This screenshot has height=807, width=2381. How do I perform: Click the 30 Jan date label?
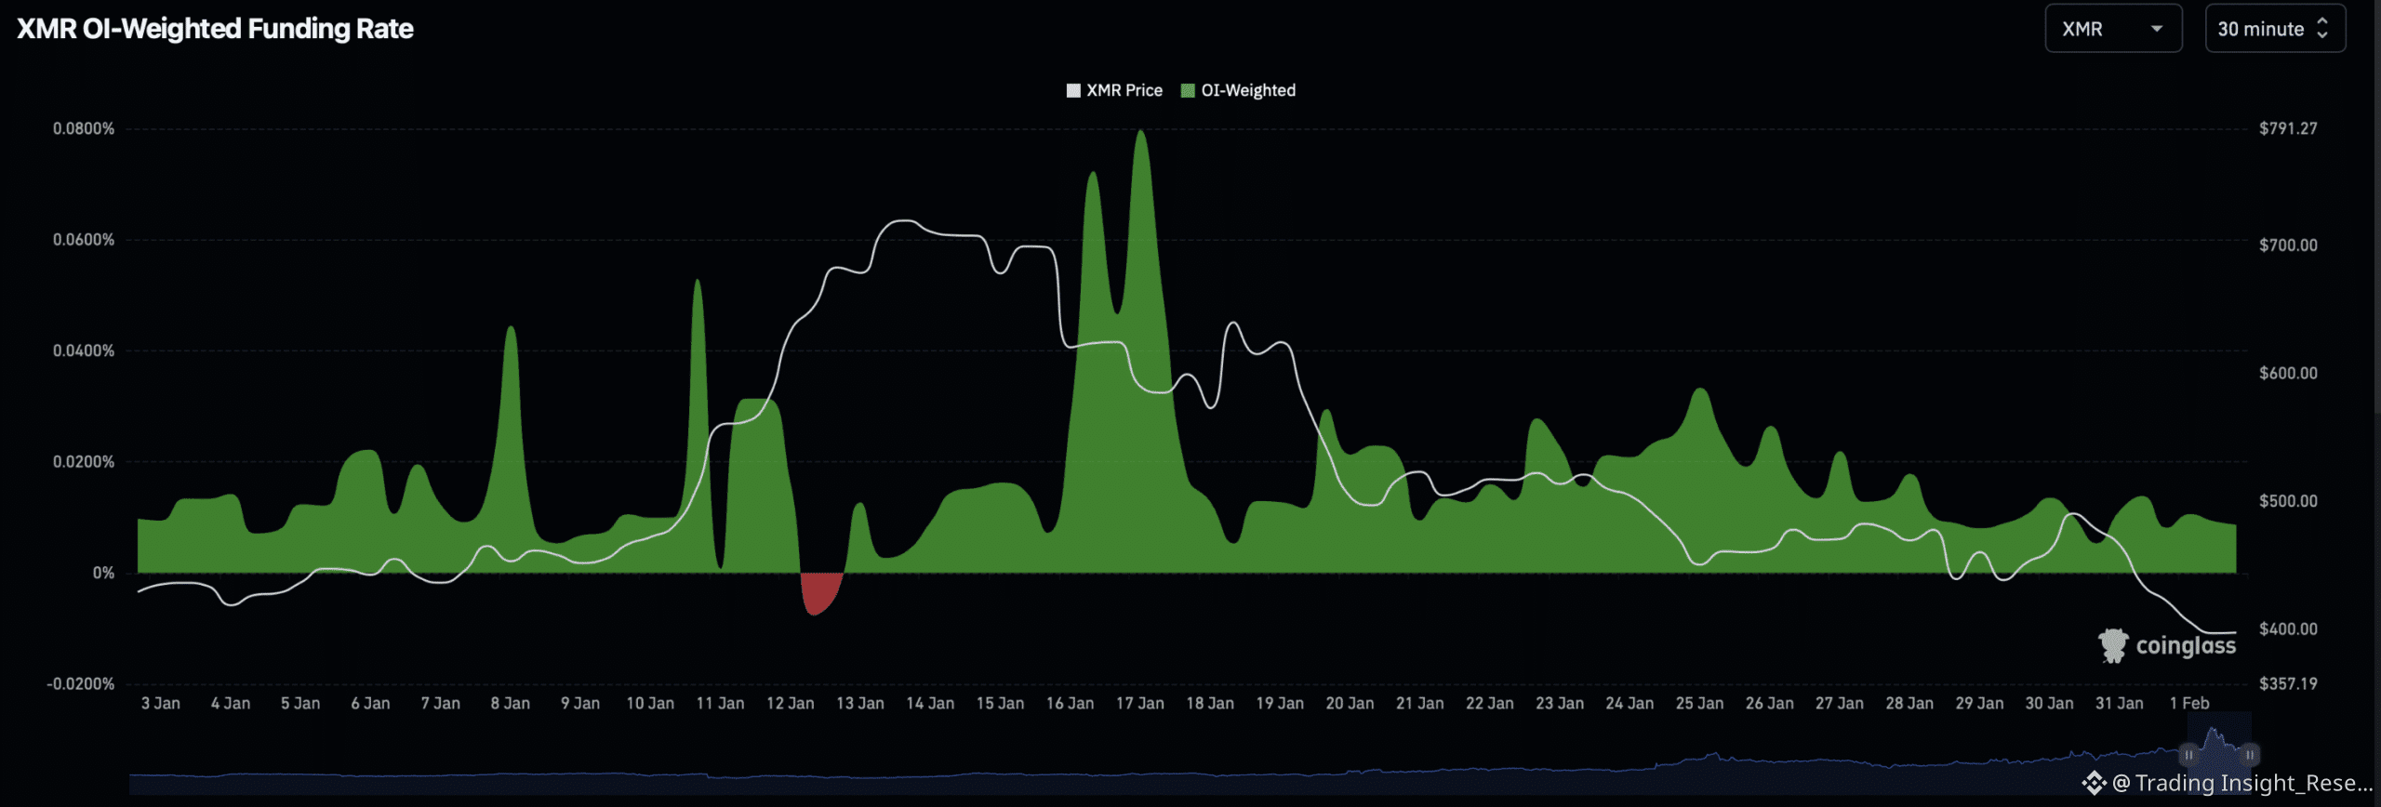[x=2049, y=704]
